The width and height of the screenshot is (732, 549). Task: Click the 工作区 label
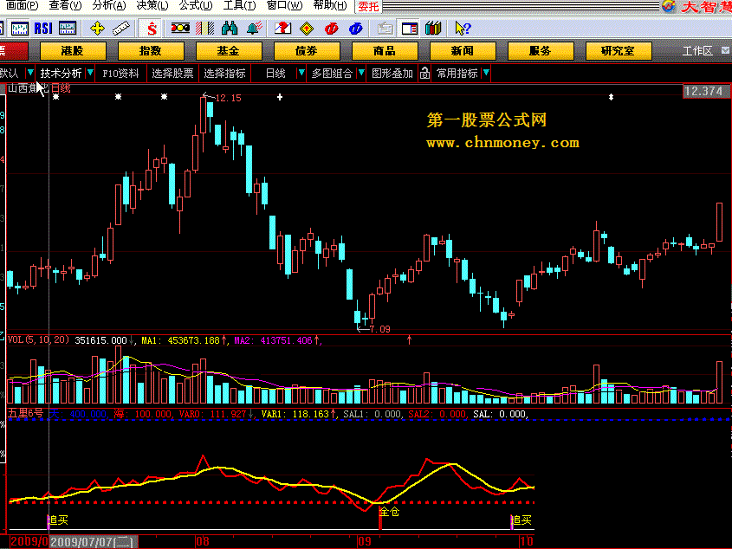[x=697, y=51]
